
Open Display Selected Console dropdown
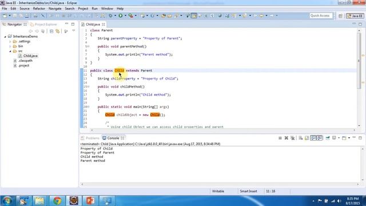339,138
